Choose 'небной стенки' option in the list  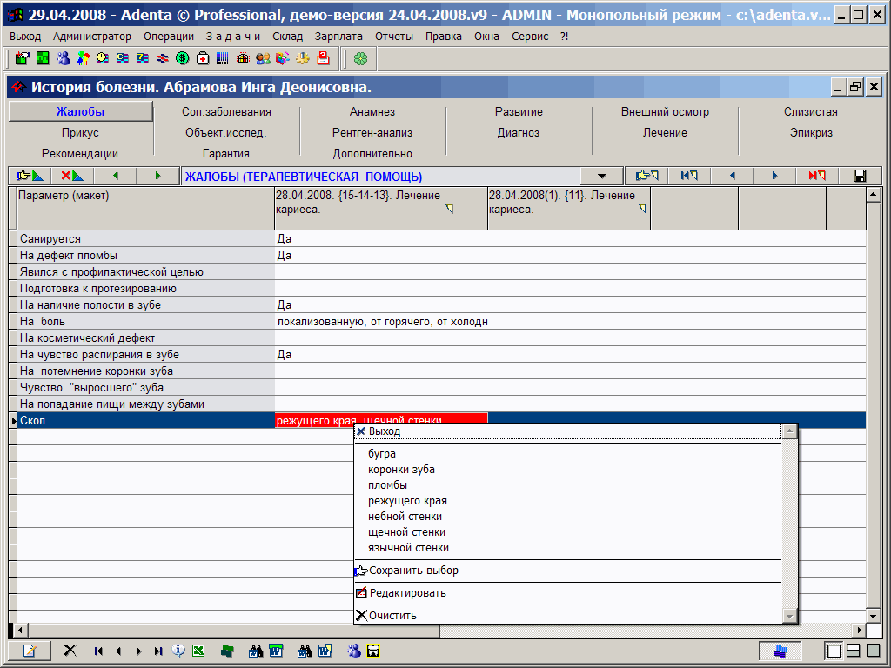(405, 517)
